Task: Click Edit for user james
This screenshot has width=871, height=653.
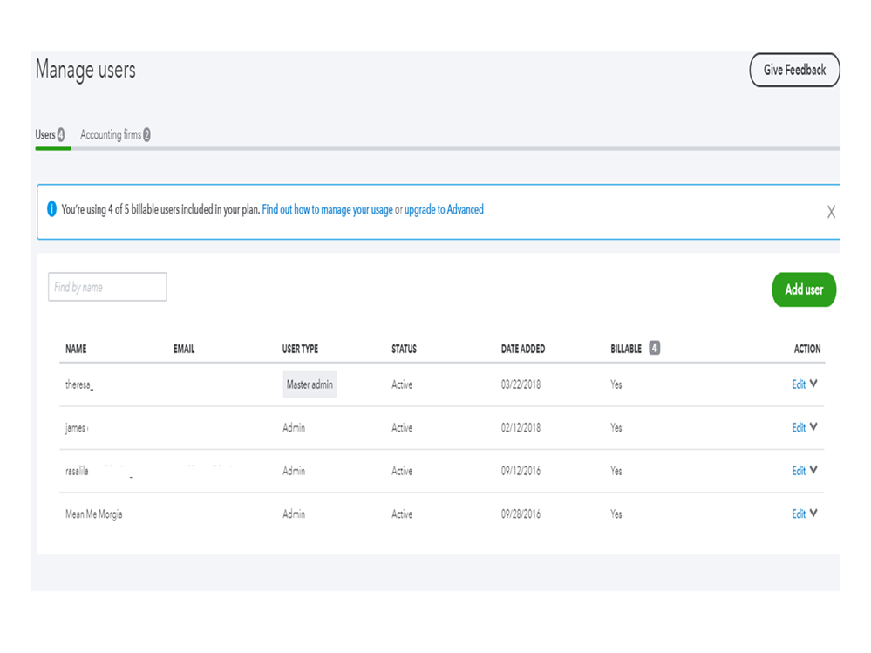Action: point(798,428)
